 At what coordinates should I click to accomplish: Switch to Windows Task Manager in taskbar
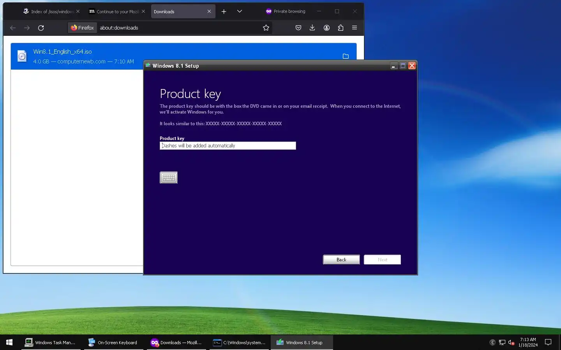pos(51,343)
